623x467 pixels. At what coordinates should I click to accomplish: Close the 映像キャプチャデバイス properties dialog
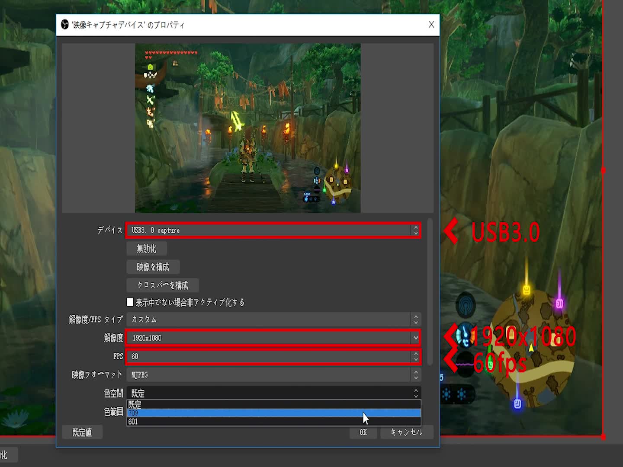click(431, 25)
